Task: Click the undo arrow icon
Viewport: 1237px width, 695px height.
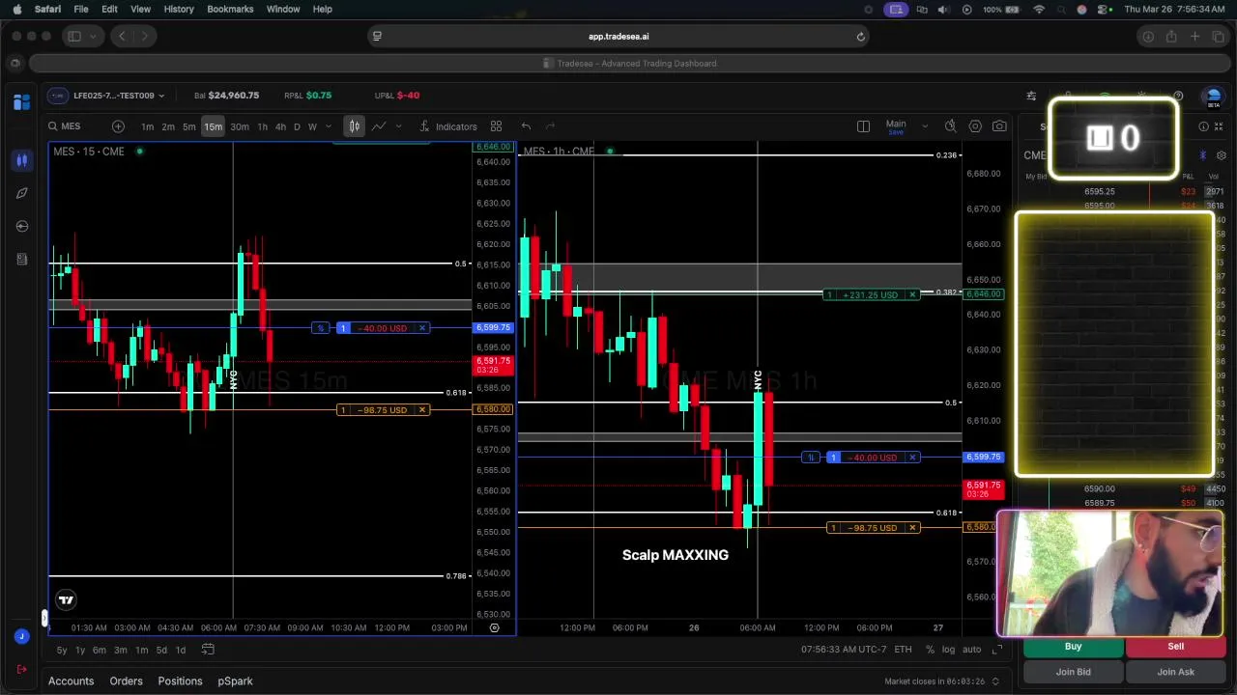Action: pyautogui.click(x=526, y=126)
